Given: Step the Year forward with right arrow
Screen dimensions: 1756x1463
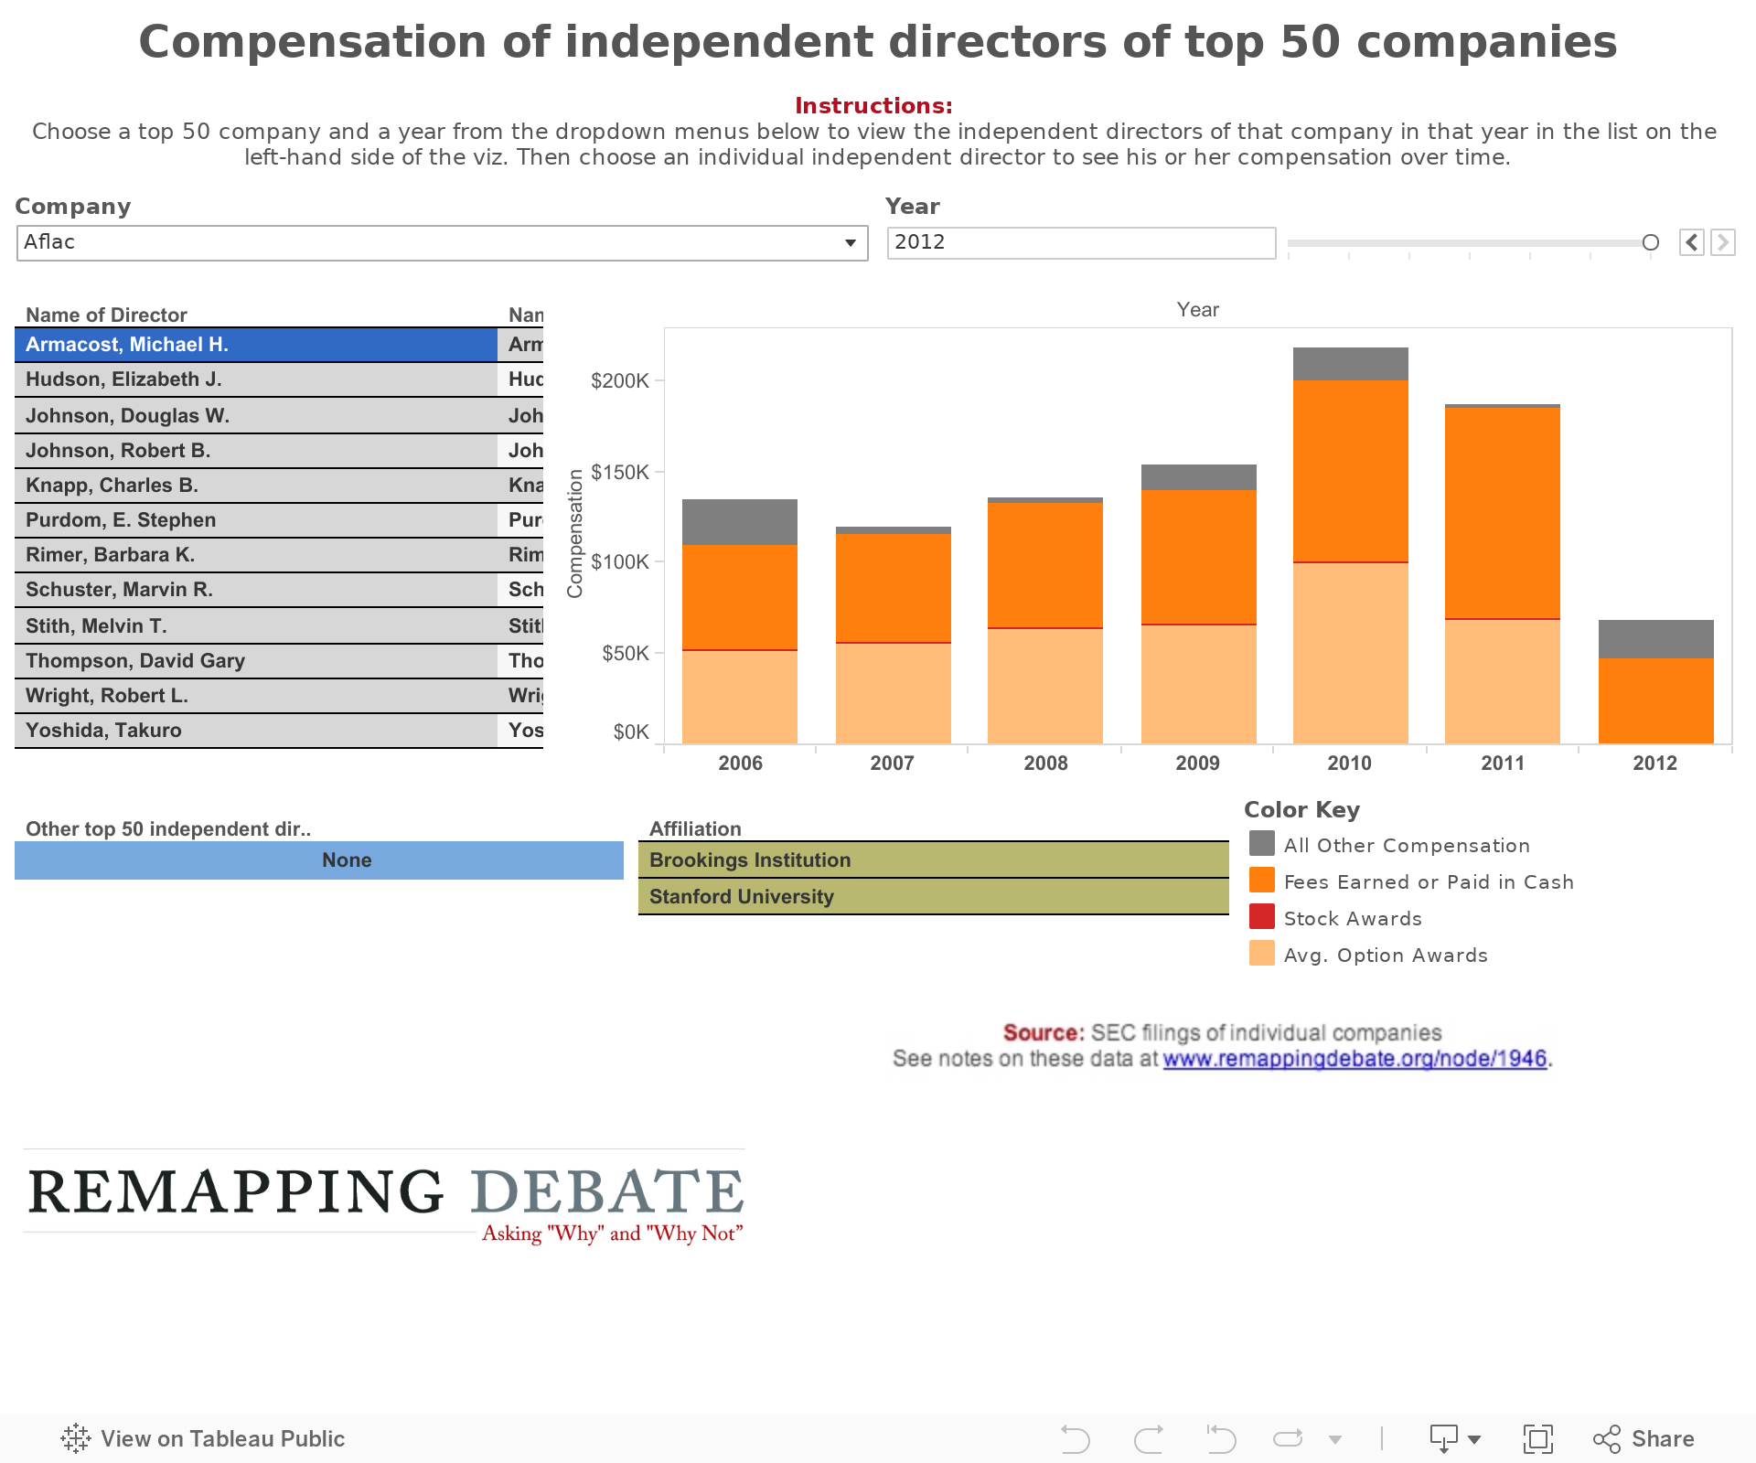Looking at the screenshot, I should tap(1723, 242).
